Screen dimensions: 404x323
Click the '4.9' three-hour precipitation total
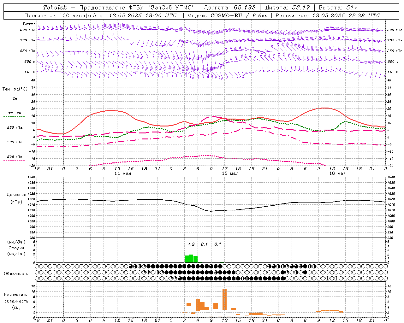tap(191, 244)
